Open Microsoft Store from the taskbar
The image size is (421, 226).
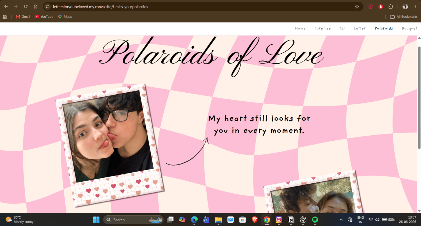coord(242,220)
